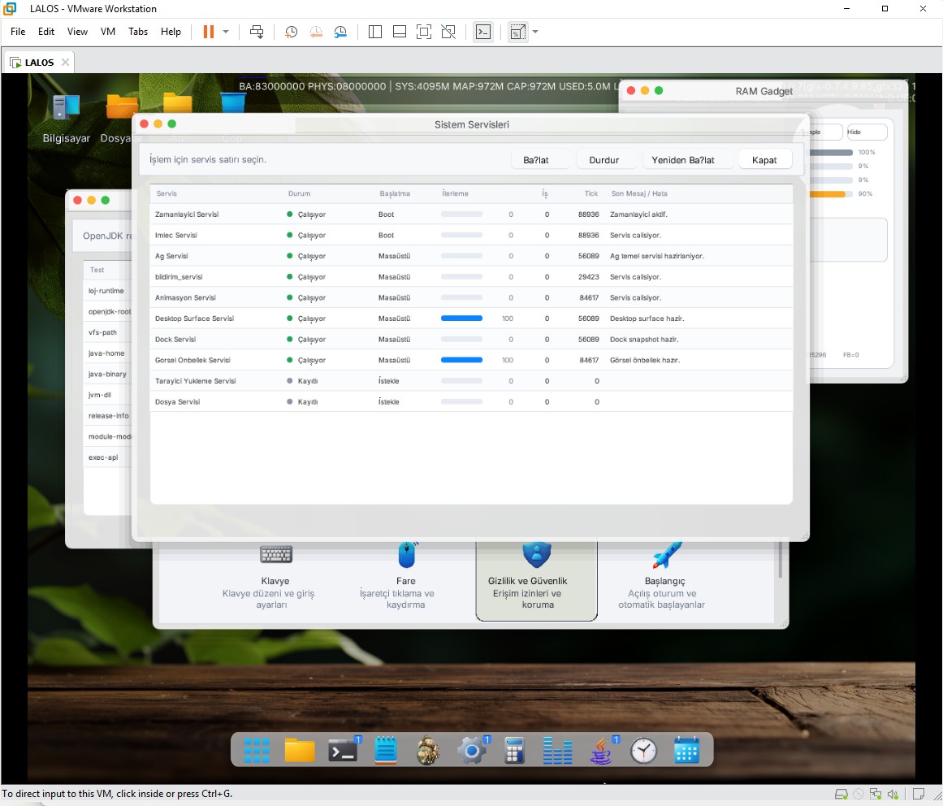Open the blue equalizer bars dock icon

click(x=557, y=750)
